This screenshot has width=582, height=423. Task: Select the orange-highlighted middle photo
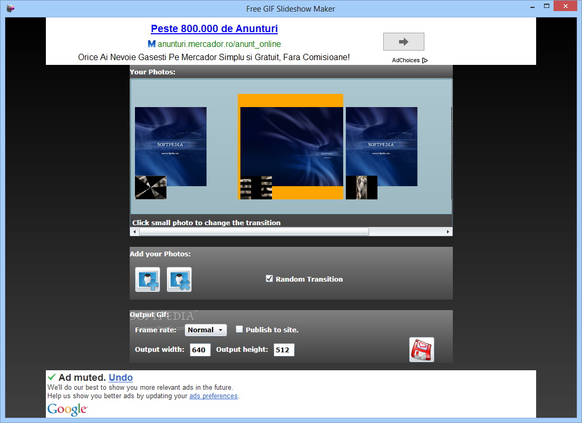tap(292, 146)
